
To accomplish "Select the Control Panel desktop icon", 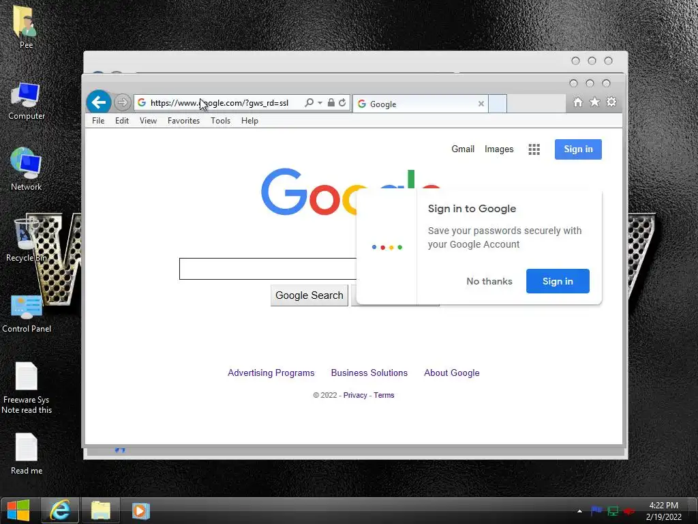I will pyautogui.click(x=27, y=314).
